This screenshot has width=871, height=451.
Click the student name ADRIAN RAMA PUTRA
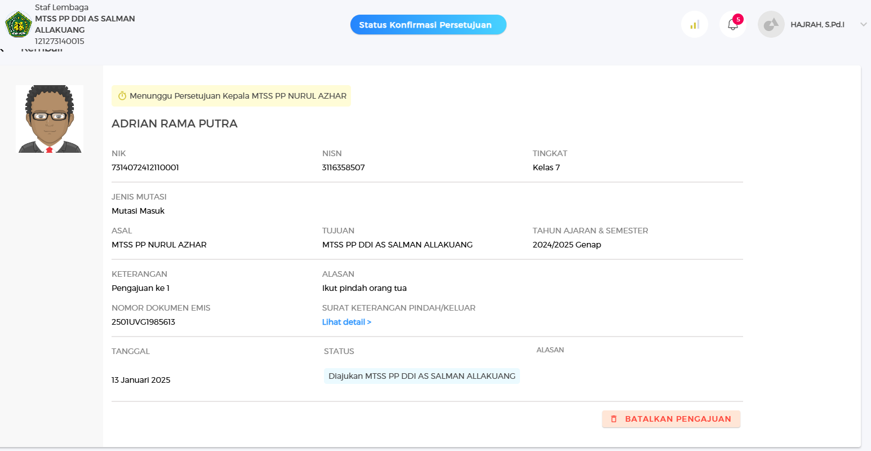pyautogui.click(x=175, y=123)
